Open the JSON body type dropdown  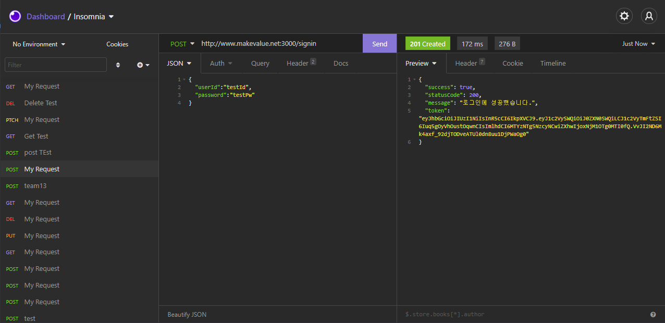tap(179, 63)
